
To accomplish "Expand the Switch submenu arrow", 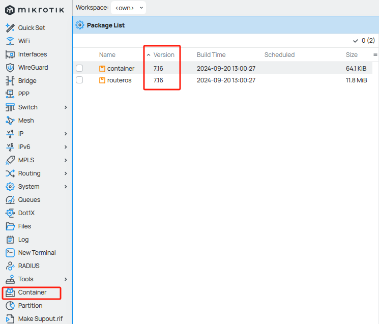I will click(x=66, y=107).
